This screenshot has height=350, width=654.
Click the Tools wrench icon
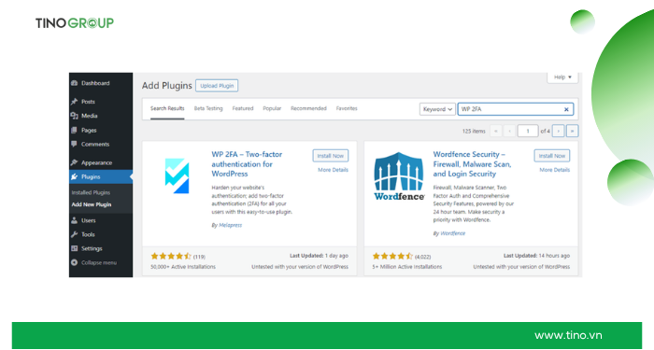point(74,234)
